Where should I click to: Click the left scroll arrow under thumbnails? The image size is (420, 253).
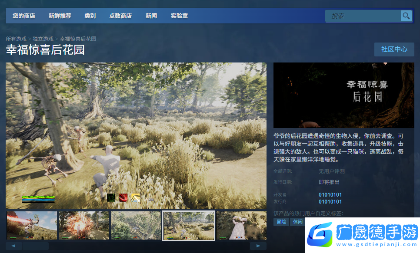coord(14,246)
